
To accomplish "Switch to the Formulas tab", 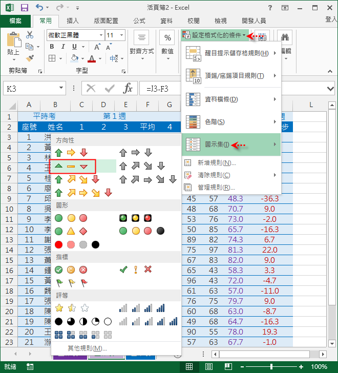I will click(x=139, y=21).
